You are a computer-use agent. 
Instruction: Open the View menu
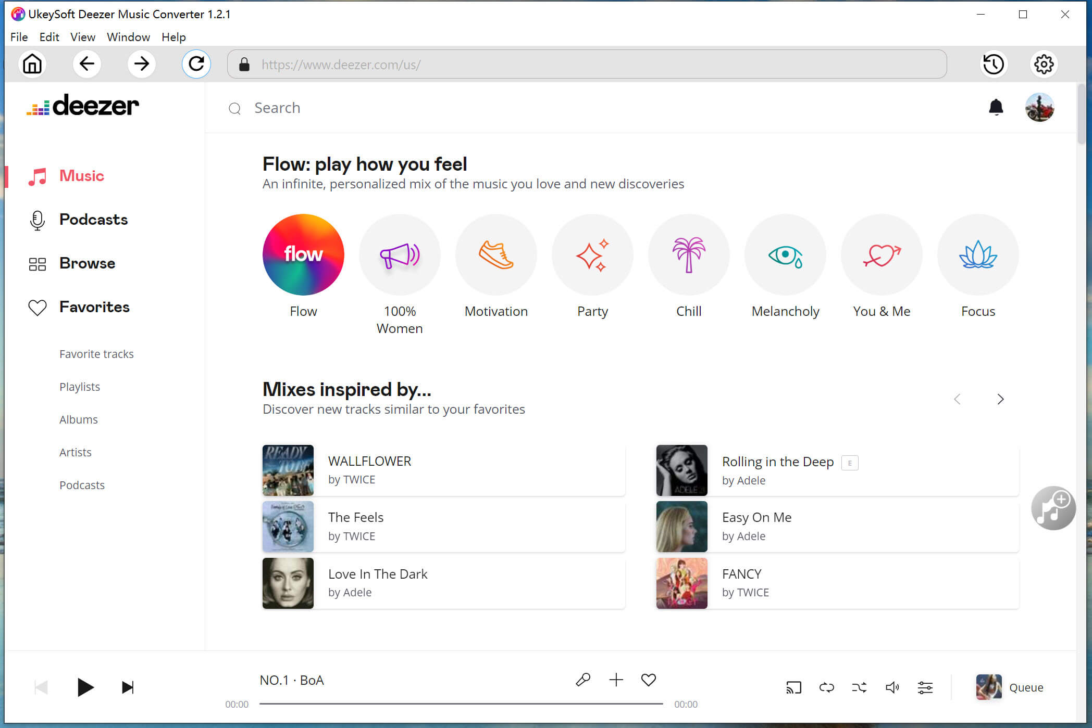tap(82, 36)
